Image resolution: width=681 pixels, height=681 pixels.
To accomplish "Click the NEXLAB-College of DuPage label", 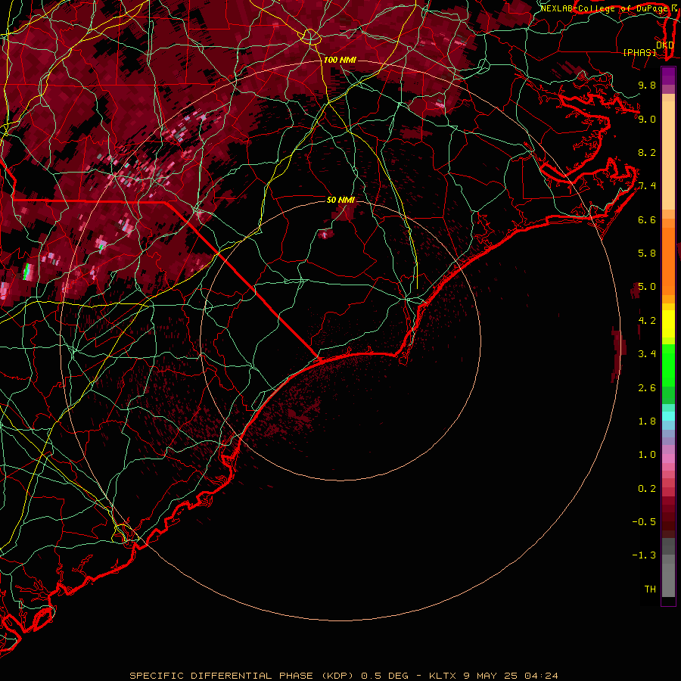I will click(x=604, y=8).
